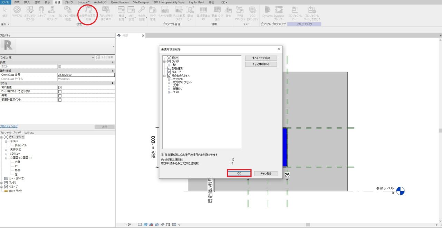Click プロジェクトにロード (Load into Project)
Viewport: 442px width, 228px height.
[x=295, y=10]
